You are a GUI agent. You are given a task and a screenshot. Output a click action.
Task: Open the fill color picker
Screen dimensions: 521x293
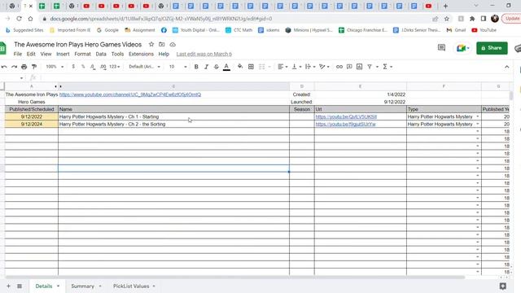(240, 67)
